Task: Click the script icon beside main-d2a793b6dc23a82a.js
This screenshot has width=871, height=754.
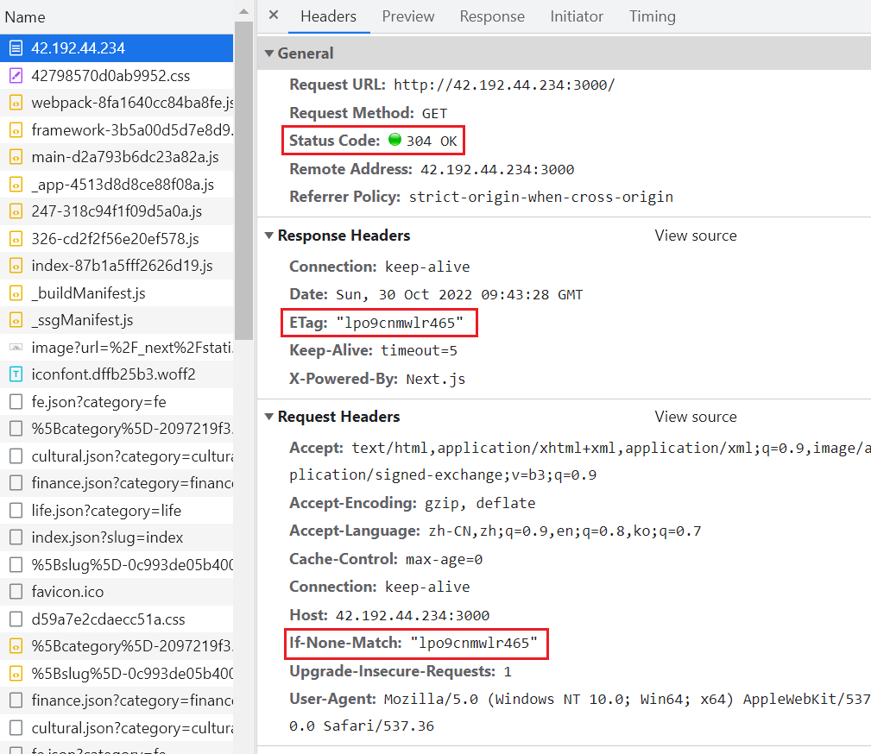Action: (16, 157)
